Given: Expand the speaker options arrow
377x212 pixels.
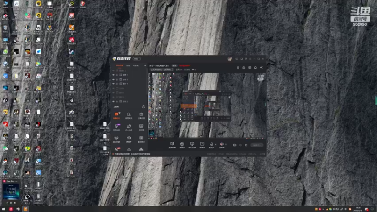Looking at the screenshot, I should tap(226, 145).
